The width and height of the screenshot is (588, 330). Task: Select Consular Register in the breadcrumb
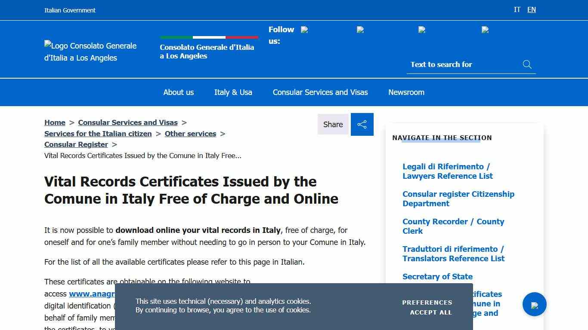[x=76, y=144]
